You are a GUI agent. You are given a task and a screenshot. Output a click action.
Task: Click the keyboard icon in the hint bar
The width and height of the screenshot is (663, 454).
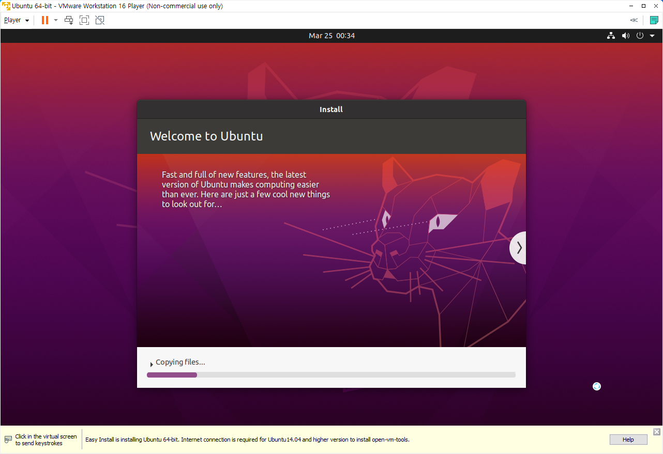(8, 440)
